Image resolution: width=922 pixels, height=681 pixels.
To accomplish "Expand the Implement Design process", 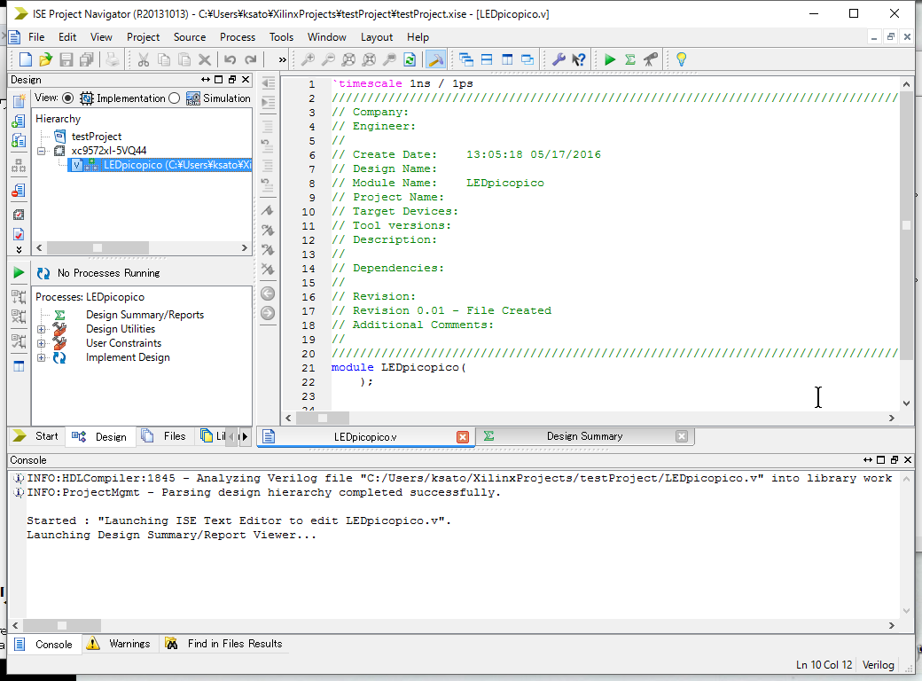I will (41, 357).
